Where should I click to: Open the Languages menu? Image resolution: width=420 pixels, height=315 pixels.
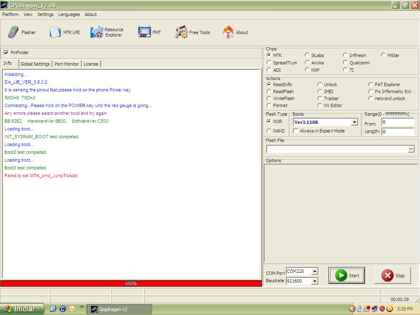[69, 14]
